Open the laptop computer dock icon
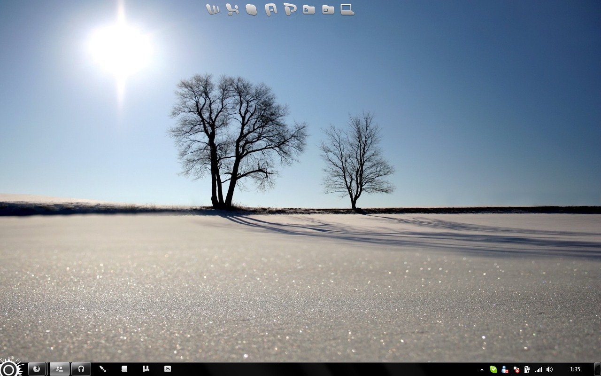 coord(347,9)
